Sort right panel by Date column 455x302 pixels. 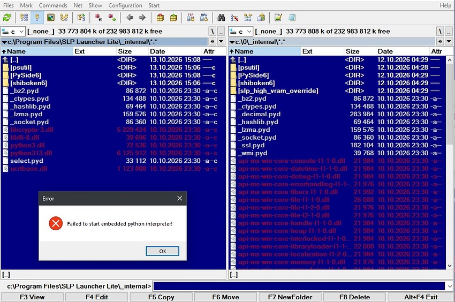click(x=403, y=51)
